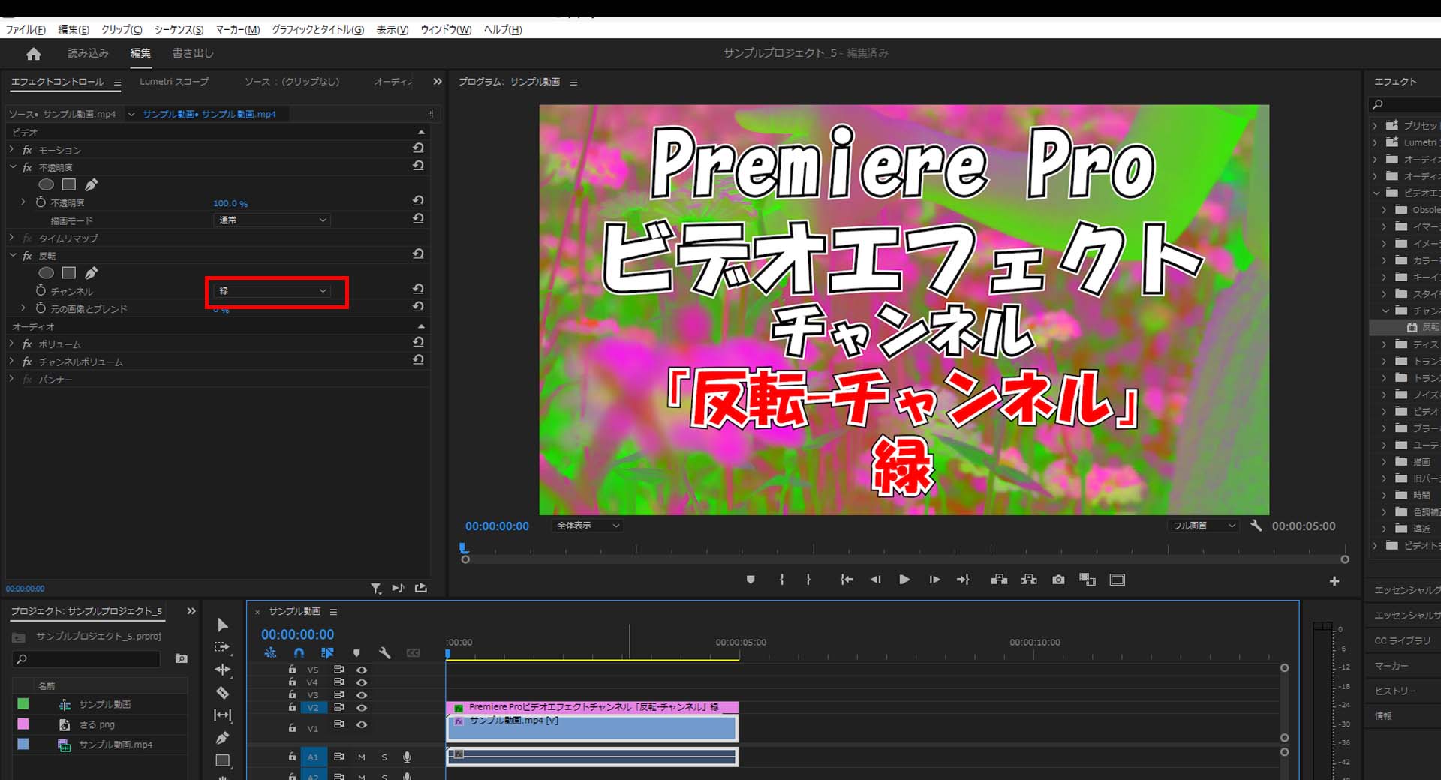Click the 00:00:00:00 Program monitor timecode
The width and height of the screenshot is (1441, 780).
(x=497, y=526)
